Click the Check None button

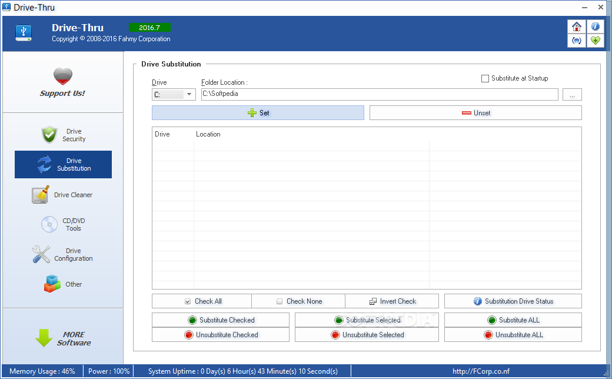coord(298,301)
